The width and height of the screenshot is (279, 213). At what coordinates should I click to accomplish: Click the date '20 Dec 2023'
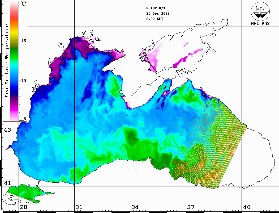[158, 14]
